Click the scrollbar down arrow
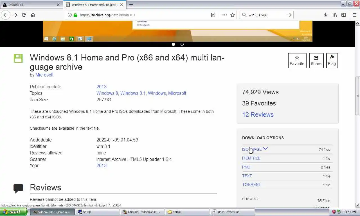 tap(357, 205)
